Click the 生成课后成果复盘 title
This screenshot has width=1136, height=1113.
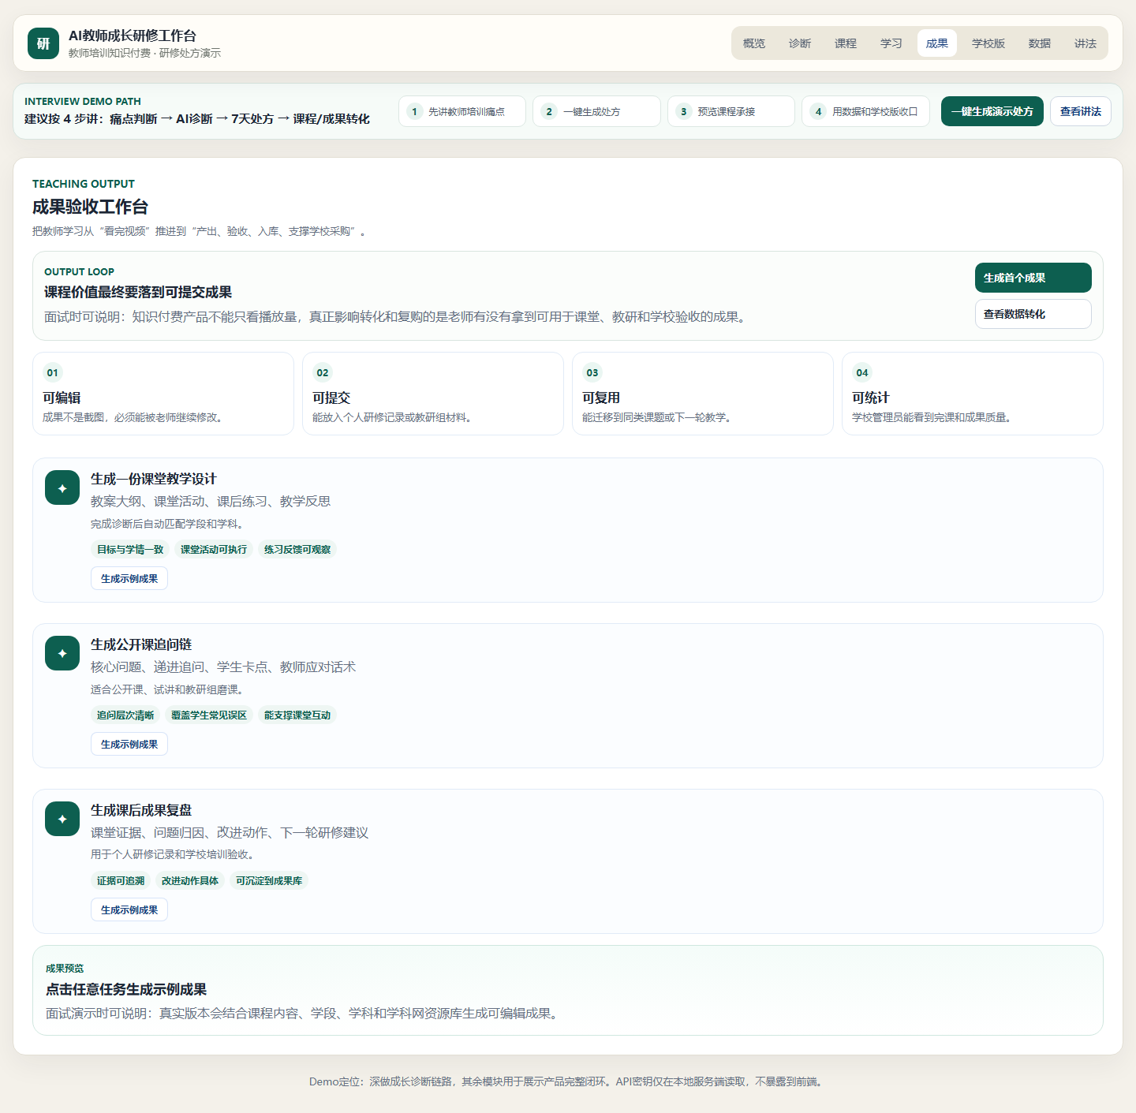[x=141, y=810]
